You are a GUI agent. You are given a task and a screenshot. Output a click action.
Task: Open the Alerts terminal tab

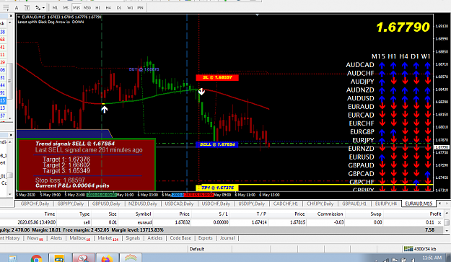tap(56, 238)
